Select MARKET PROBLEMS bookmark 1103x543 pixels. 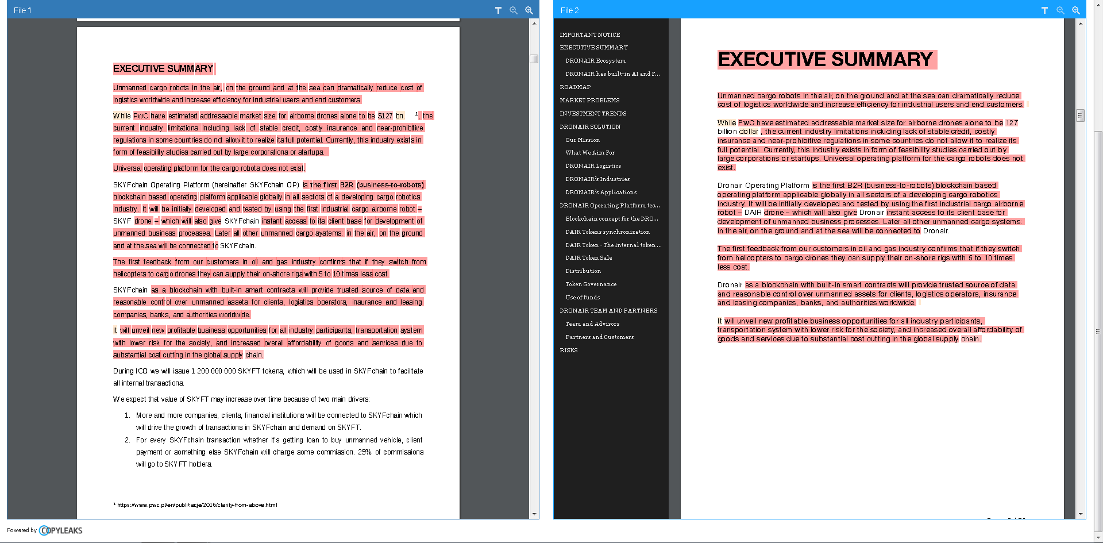tap(589, 101)
